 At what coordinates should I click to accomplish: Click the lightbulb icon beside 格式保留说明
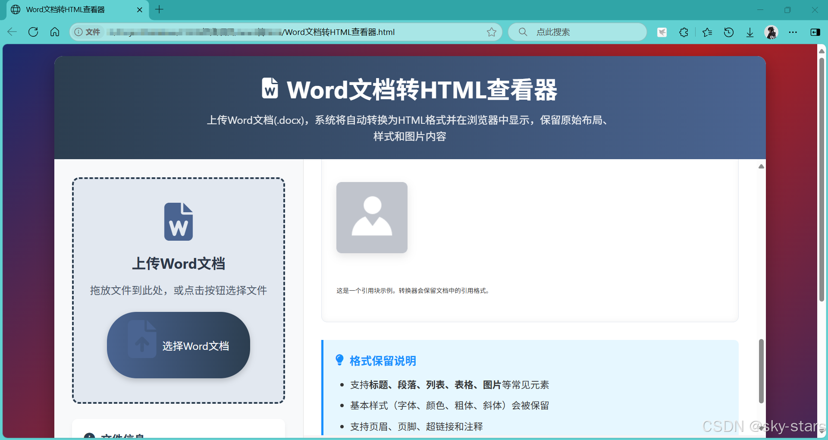(339, 360)
